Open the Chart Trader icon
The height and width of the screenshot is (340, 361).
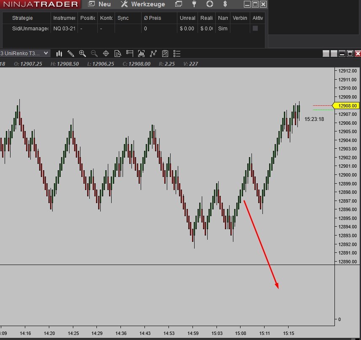[130, 54]
